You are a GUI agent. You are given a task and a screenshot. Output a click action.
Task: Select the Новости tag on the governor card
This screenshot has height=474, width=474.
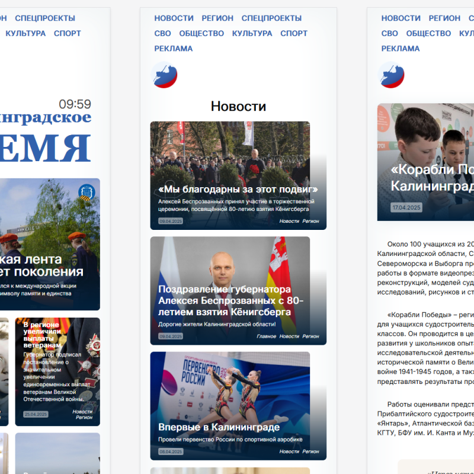(x=289, y=337)
